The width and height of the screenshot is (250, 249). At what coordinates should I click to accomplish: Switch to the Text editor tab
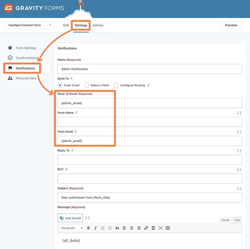(x=237, y=220)
